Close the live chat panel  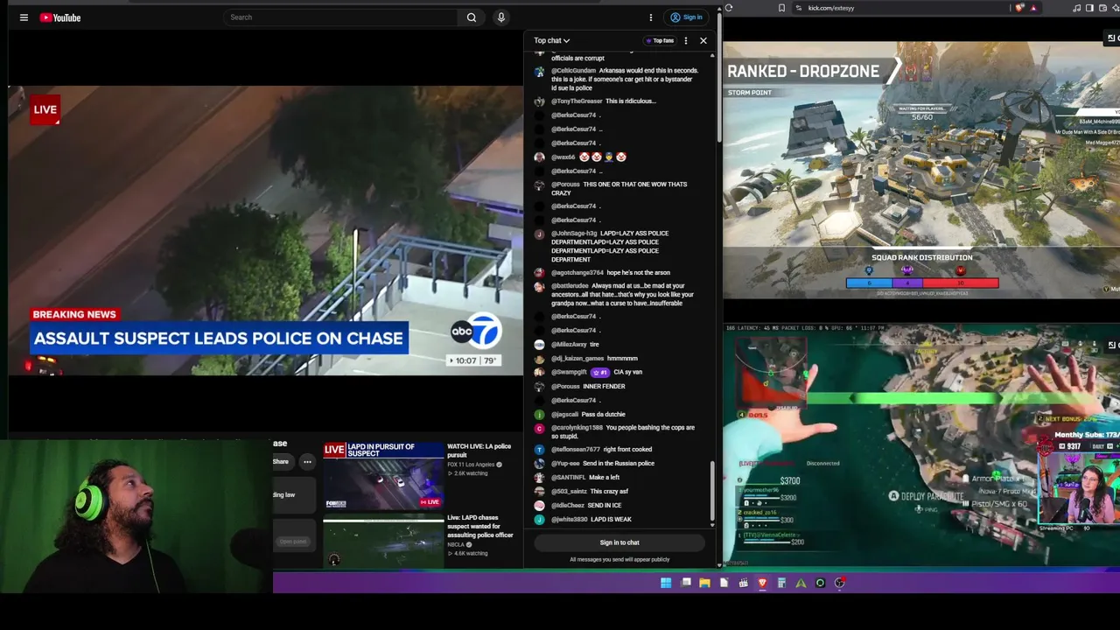pos(703,40)
